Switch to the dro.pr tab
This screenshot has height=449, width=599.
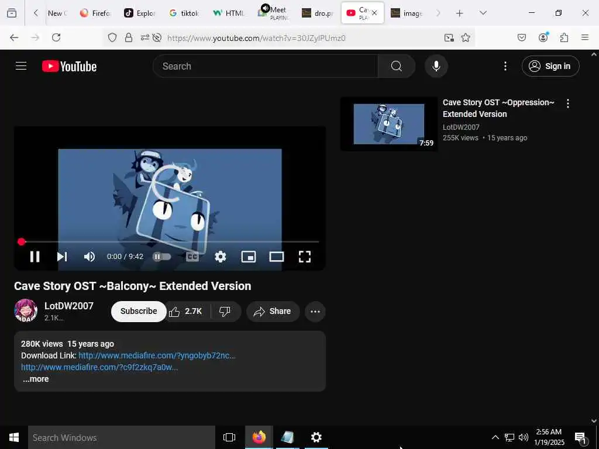click(x=318, y=13)
